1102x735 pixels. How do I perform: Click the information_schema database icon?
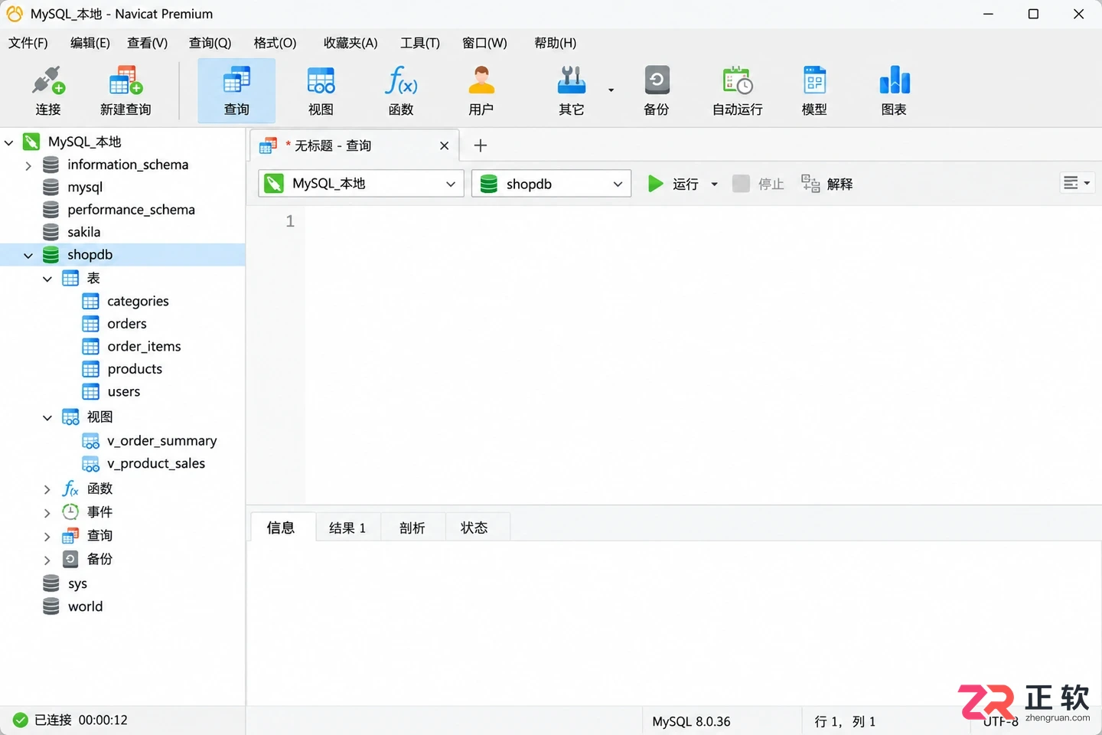coord(51,165)
